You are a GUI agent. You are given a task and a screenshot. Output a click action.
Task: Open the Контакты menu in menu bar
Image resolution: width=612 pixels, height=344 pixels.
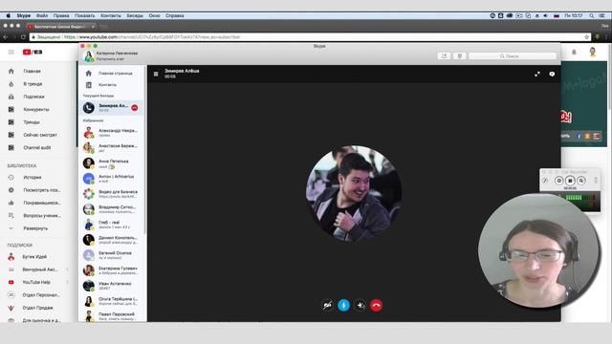[x=111, y=15]
